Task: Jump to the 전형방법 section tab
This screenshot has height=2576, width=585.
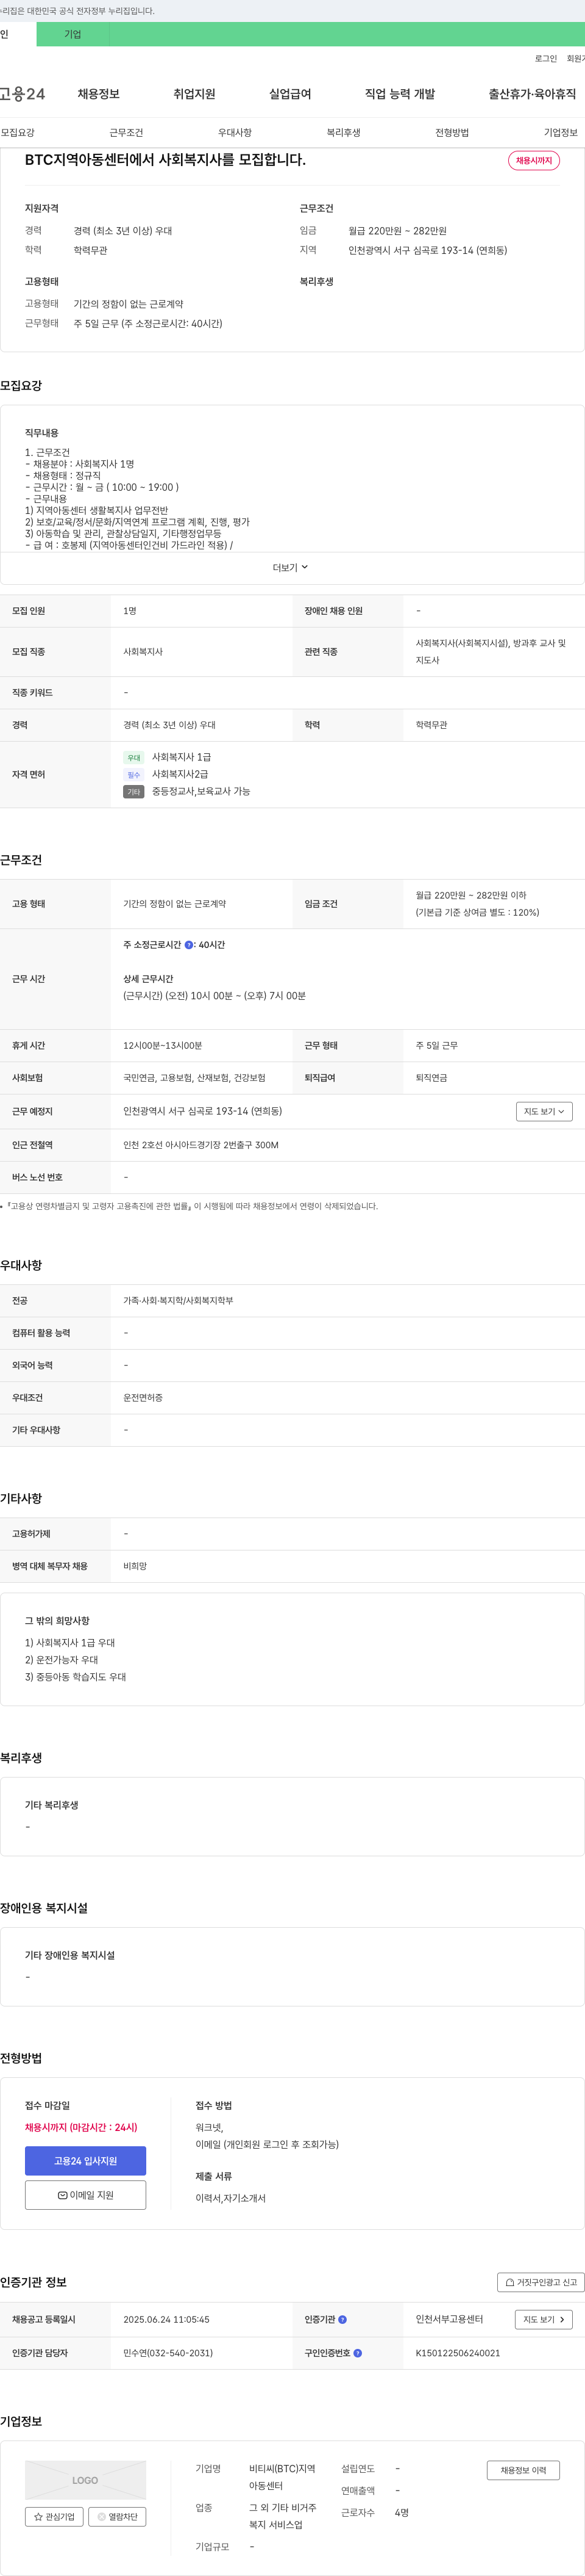Action: 452,132
